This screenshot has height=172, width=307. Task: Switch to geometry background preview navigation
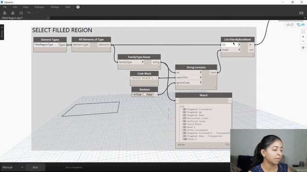pyautogui.click(x=290, y=25)
